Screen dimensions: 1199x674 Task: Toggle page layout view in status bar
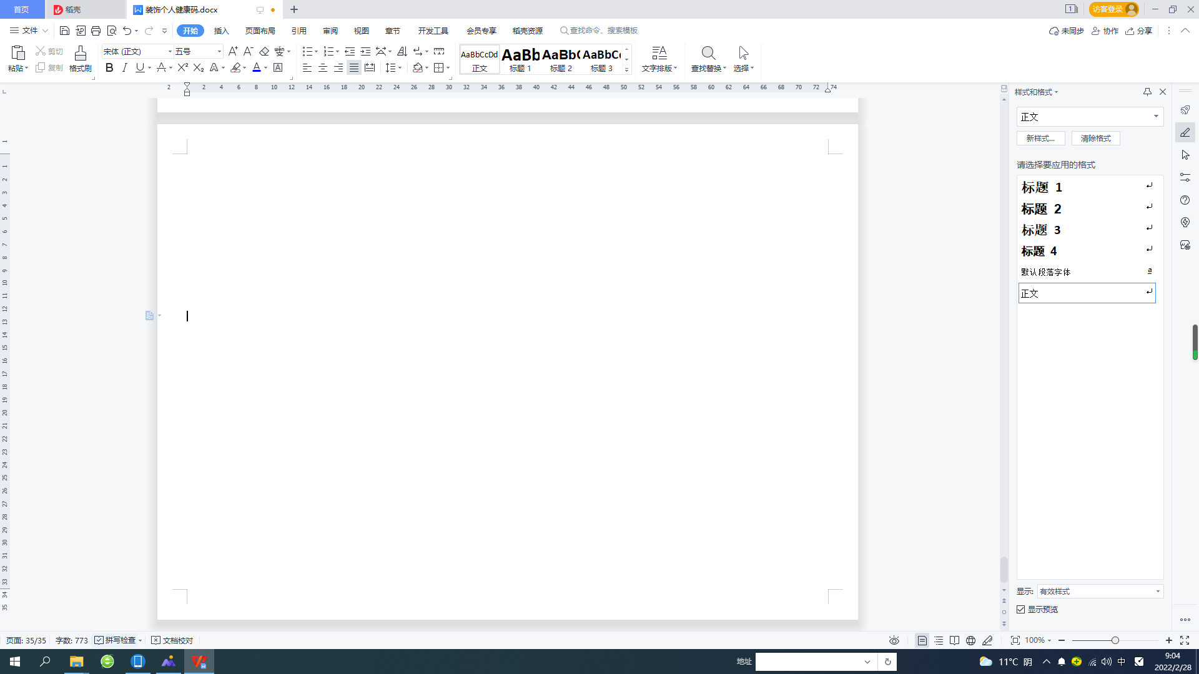(922, 640)
